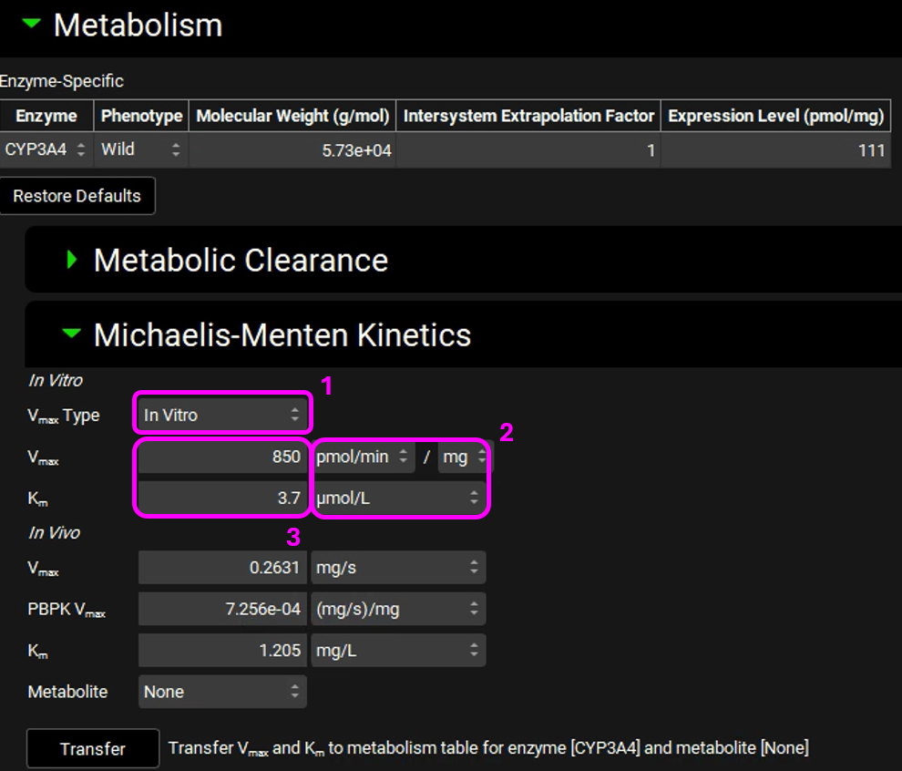Click the in vivo Km field 1.205
The width and height of the screenshot is (902, 771).
[x=222, y=651]
